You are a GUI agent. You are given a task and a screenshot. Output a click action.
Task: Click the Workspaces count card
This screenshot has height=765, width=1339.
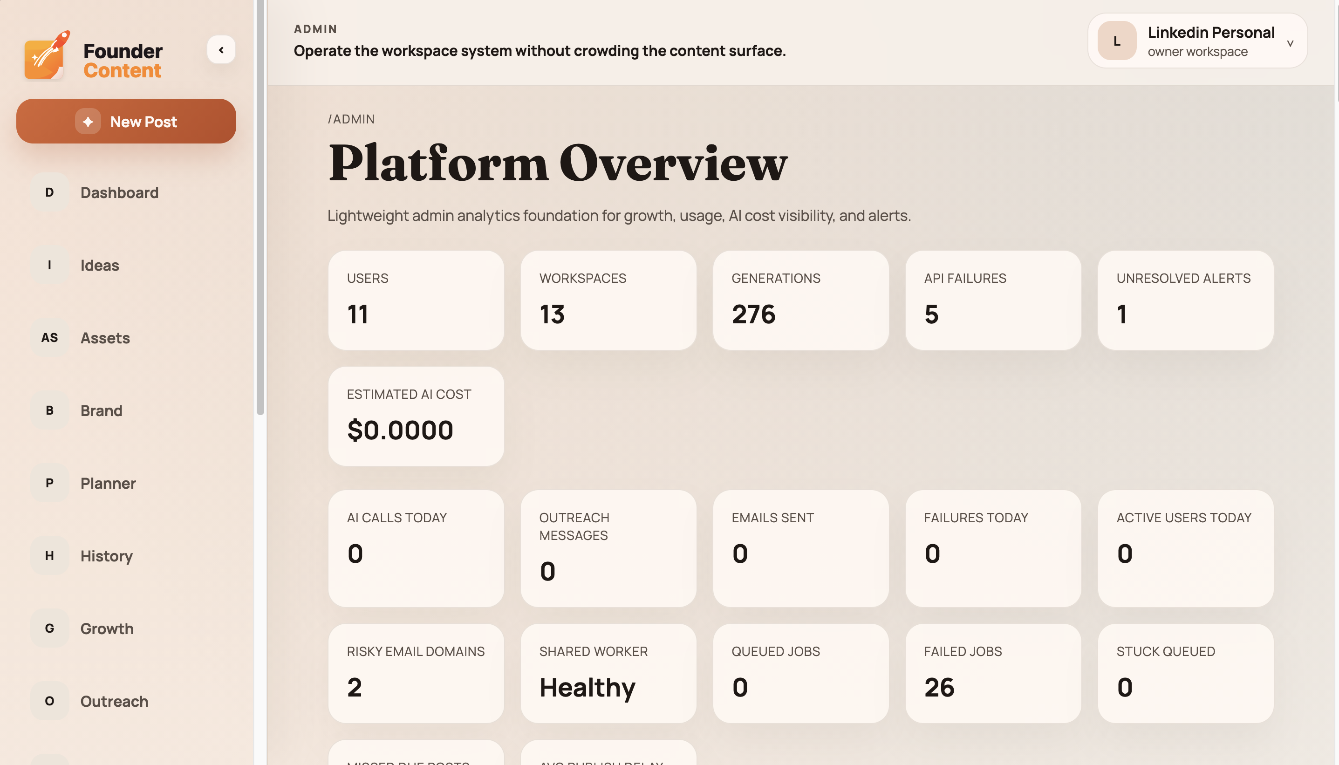[x=608, y=301]
